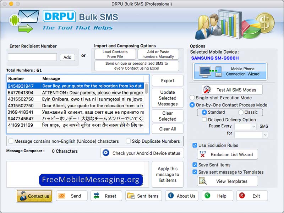Viewport: 284px width, 213px height.
Task: Click the Add recipient button
Action: pyautogui.click(x=67, y=57)
